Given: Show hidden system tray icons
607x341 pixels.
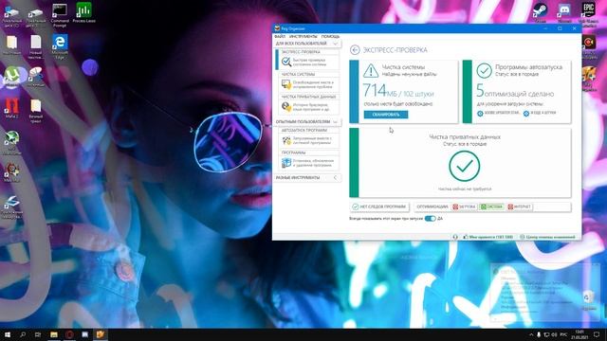Looking at the screenshot, I should click(531, 334).
